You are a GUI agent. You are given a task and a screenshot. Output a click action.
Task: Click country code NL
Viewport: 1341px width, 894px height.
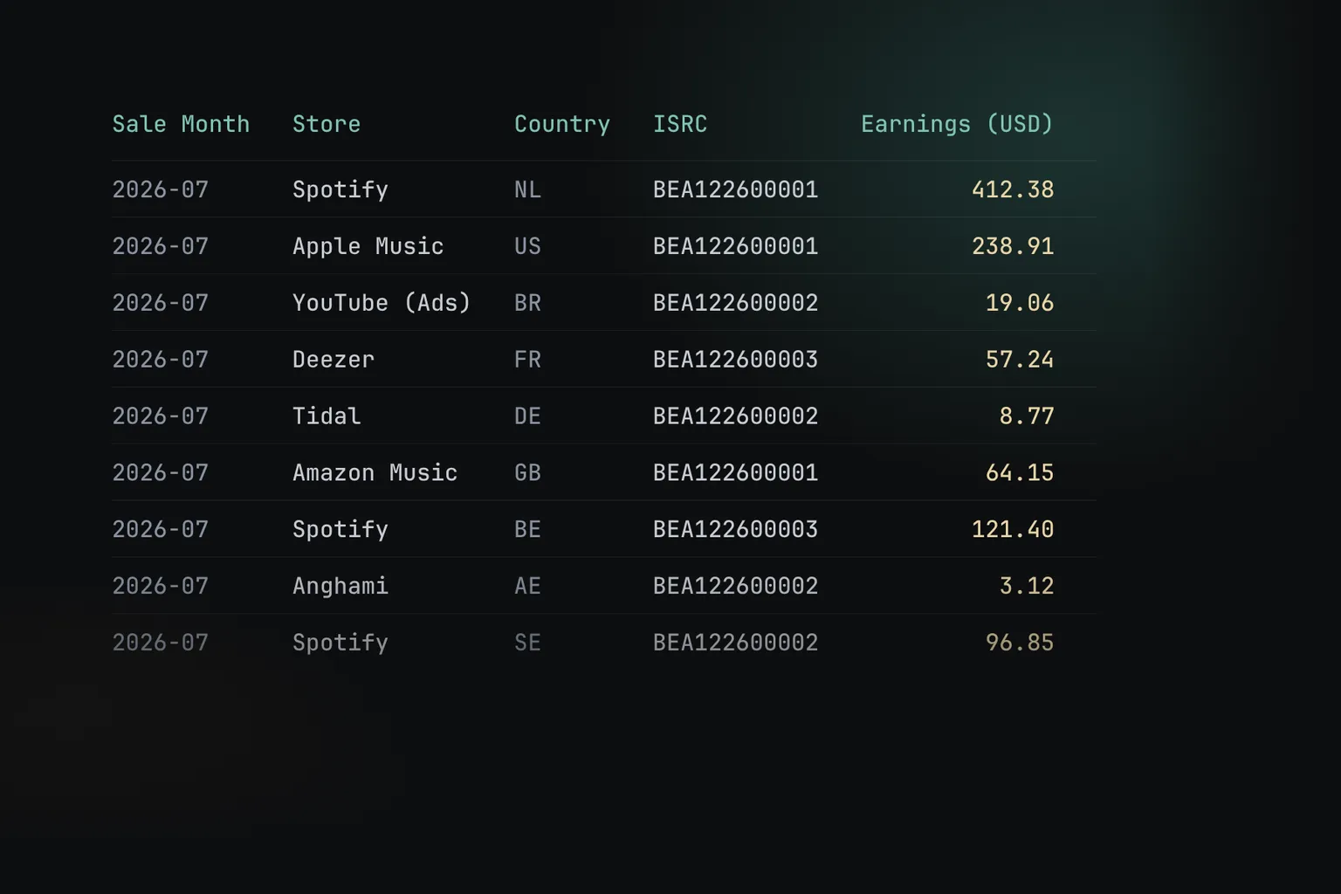click(x=527, y=189)
